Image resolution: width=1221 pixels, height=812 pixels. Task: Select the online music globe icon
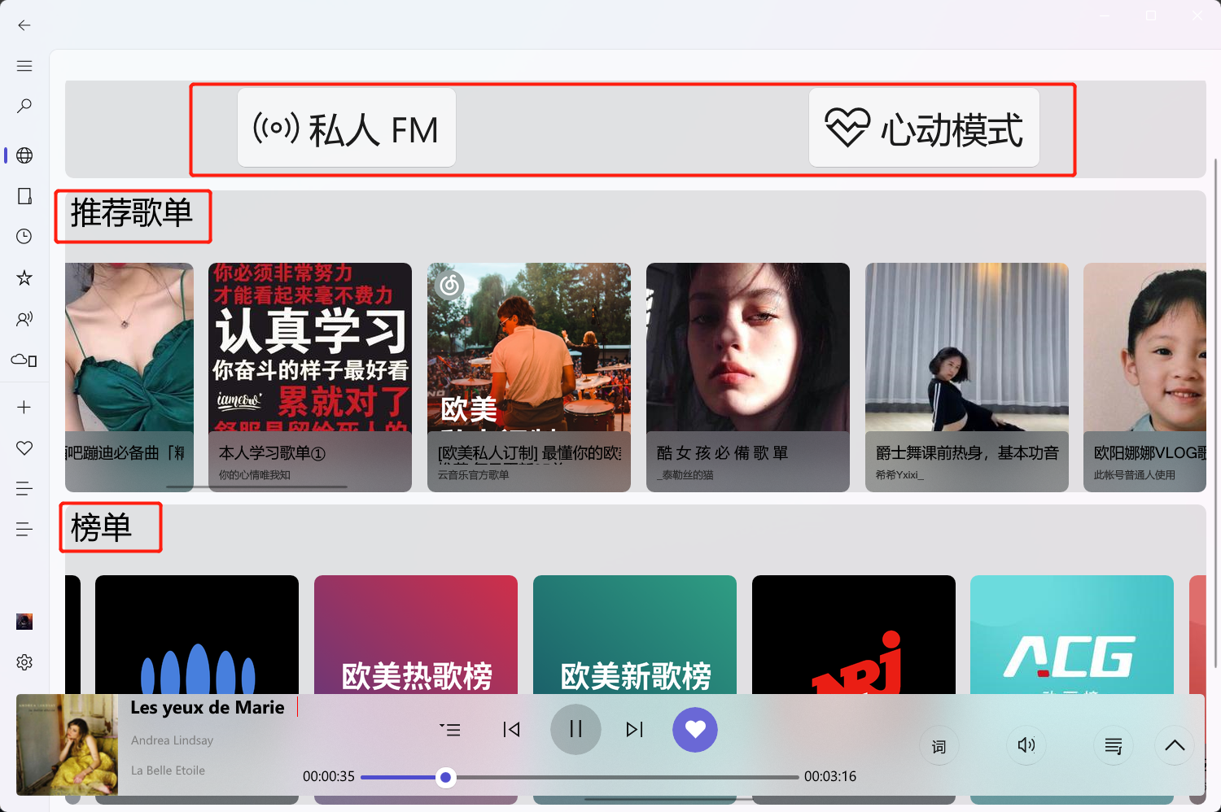[x=24, y=155]
